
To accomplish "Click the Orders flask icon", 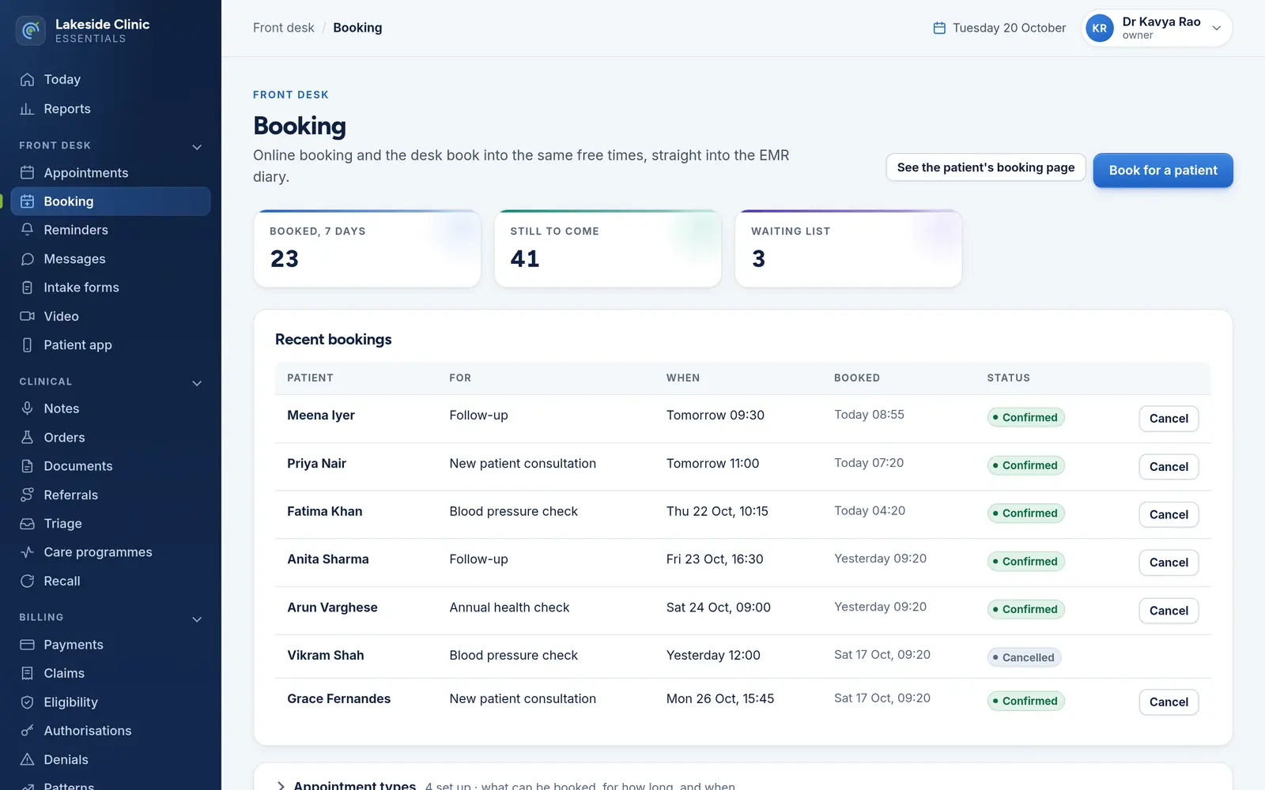I will (27, 438).
